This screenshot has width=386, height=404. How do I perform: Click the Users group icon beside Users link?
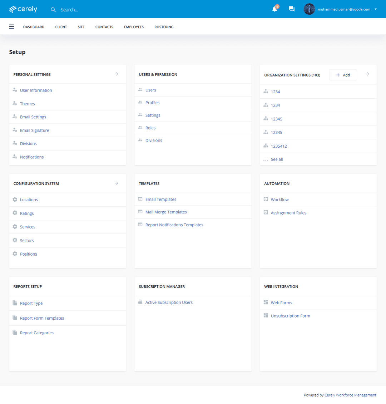[140, 90]
